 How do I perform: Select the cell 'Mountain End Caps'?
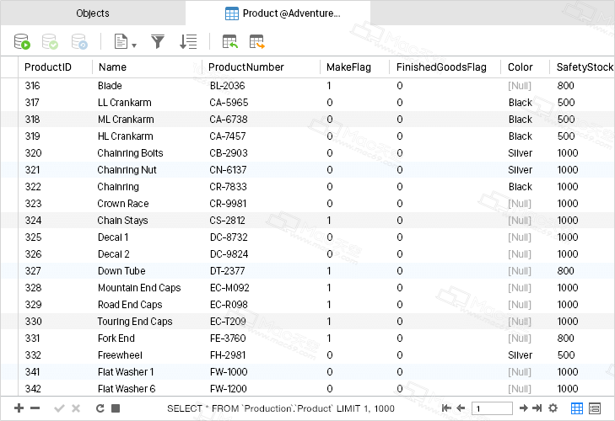pos(139,287)
